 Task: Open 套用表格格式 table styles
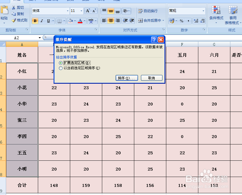pos(233,15)
